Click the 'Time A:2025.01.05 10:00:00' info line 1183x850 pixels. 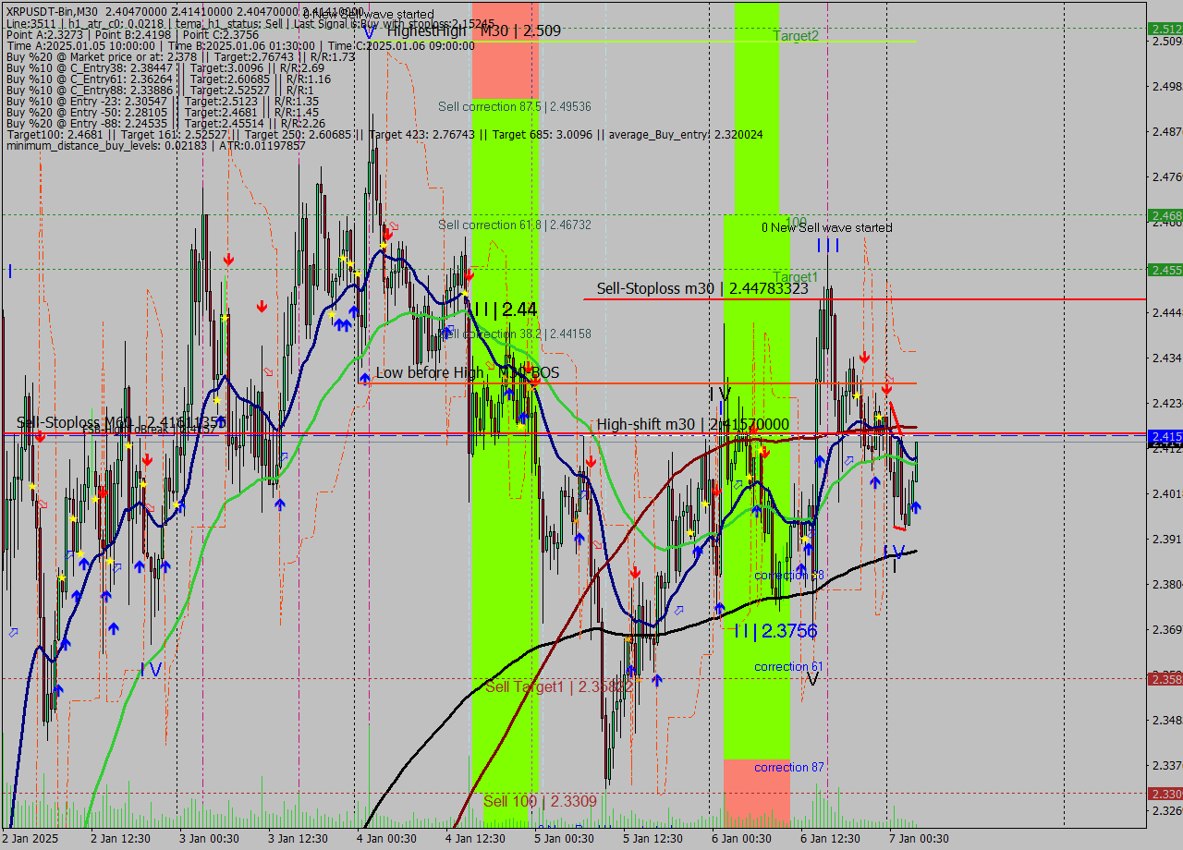pyautogui.click(x=240, y=45)
